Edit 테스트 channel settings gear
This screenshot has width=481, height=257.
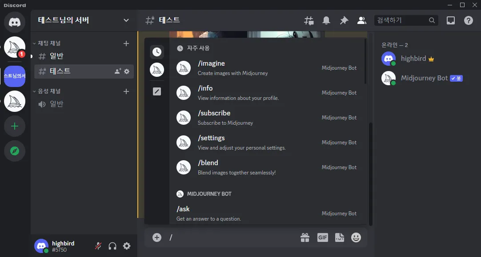click(127, 71)
